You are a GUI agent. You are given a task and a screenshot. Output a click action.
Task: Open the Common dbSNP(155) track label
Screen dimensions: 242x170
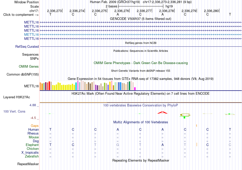point(23,74)
